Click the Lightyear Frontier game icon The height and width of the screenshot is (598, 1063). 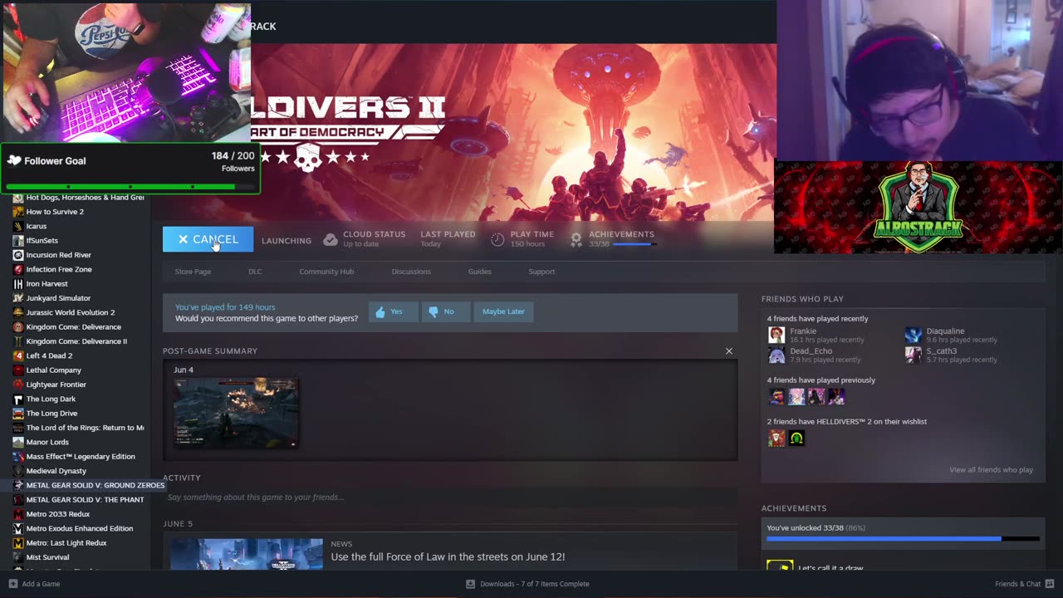(x=18, y=385)
